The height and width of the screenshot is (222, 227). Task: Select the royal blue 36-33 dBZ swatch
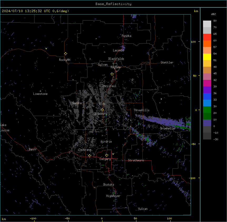pyautogui.click(x=207, y=96)
